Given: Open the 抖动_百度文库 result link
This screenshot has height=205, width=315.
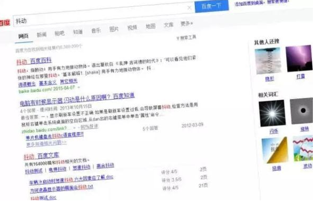Looking at the screenshot, I should 42,156.
